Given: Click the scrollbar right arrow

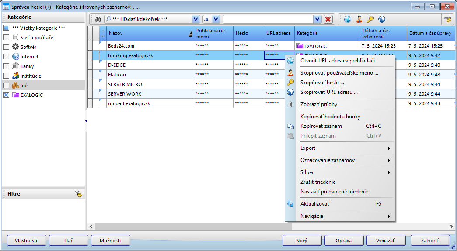Looking at the screenshot, I should (x=452, y=227).
